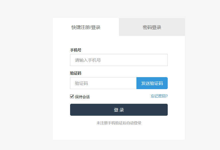Click the 未注册手机验证后自动登录 hint text
This screenshot has width=220, height=150.
pos(119,123)
